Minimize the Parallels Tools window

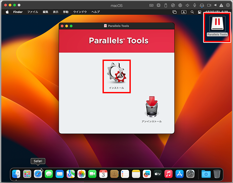(67, 26)
